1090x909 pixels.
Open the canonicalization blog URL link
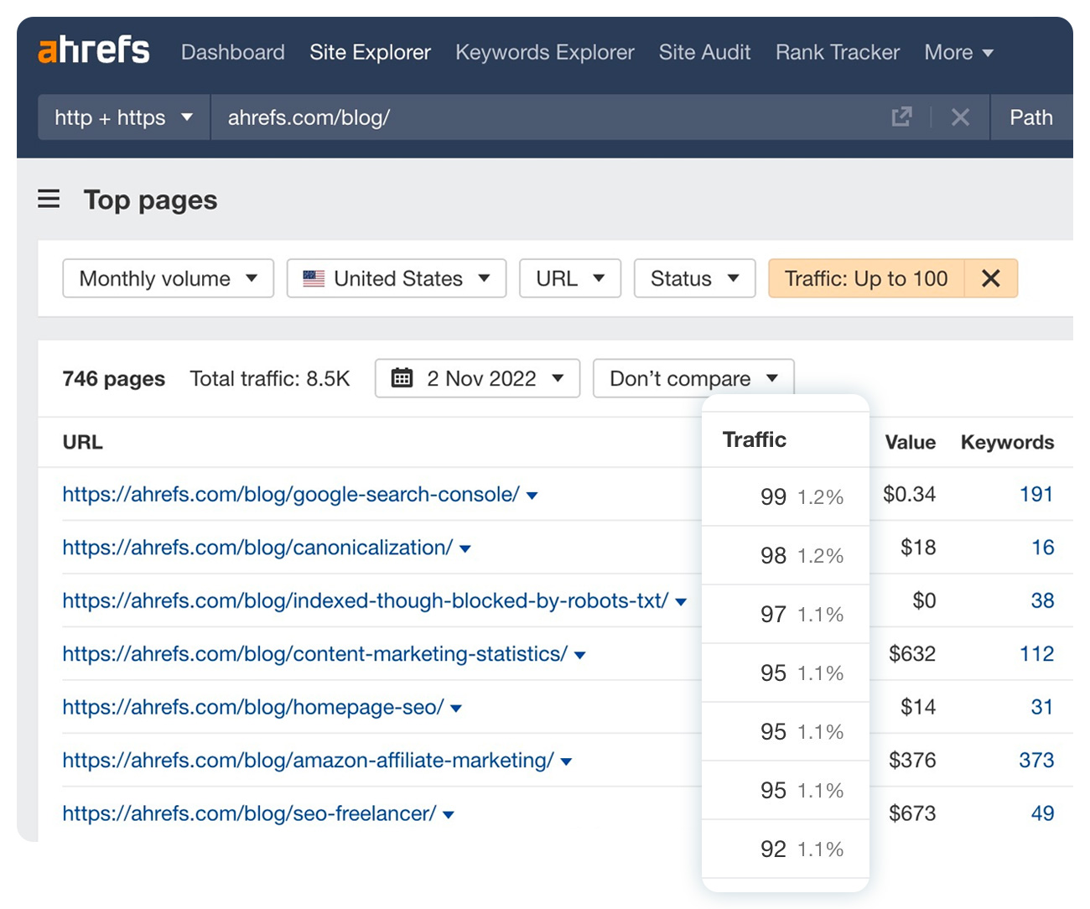tap(257, 548)
